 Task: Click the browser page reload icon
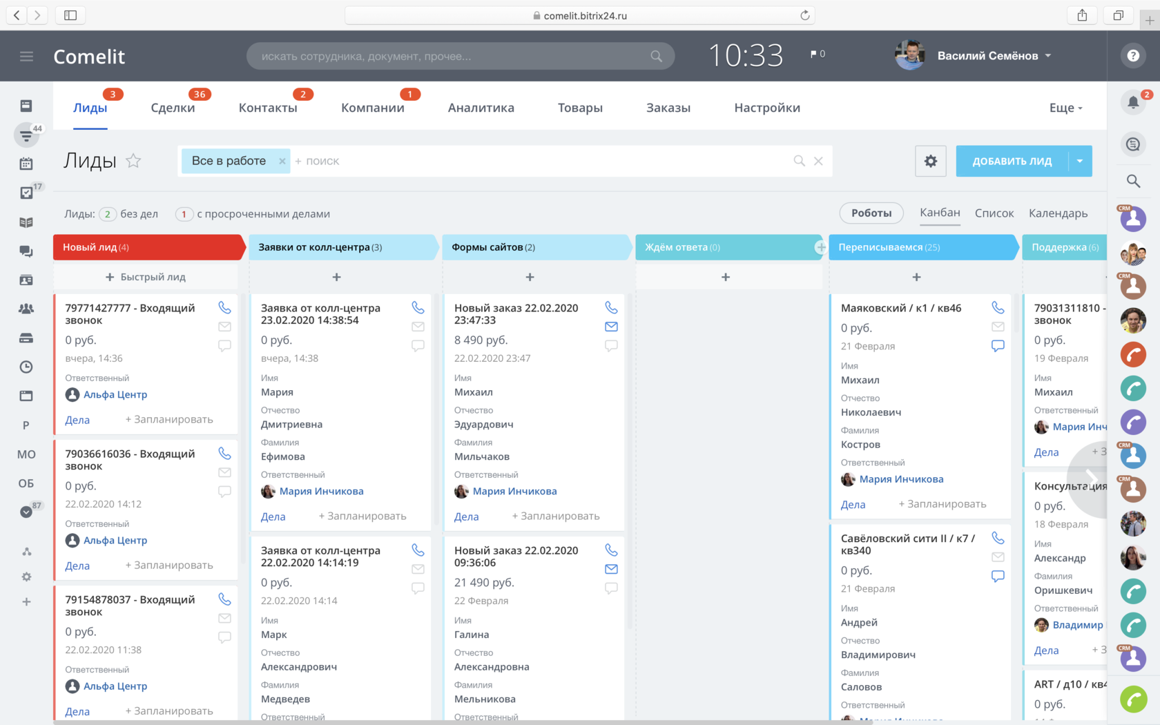click(x=804, y=15)
